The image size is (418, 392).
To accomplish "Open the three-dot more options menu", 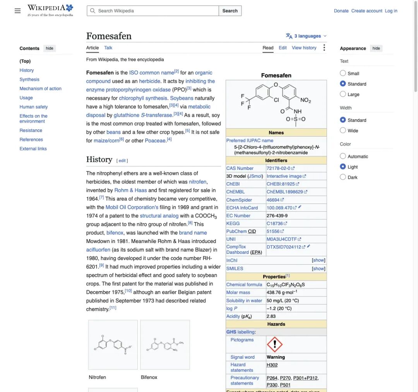I will pos(324,48).
